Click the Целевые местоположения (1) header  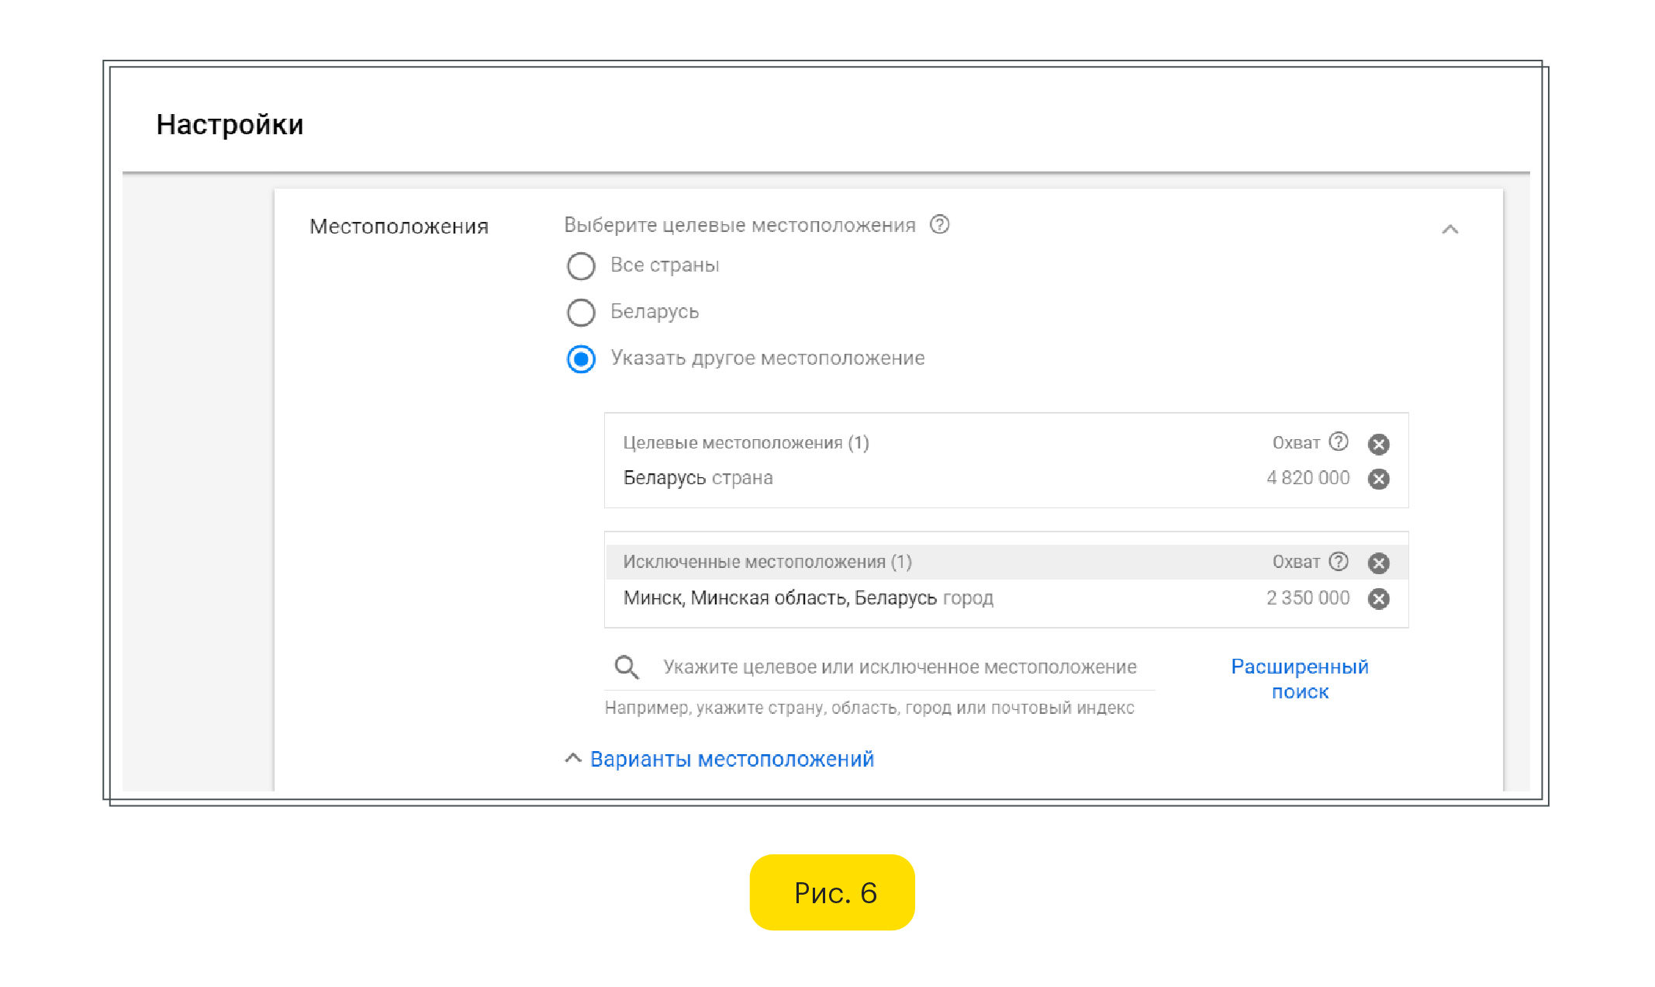pos(745,442)
